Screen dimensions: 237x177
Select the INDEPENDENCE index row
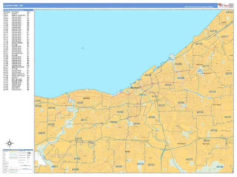pos(16,67)
